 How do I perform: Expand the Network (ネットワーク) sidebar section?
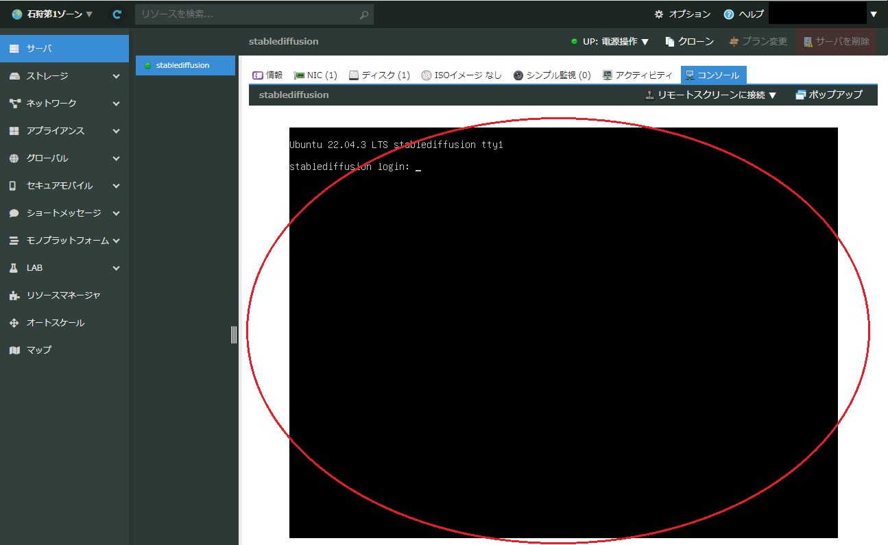(x=64, y=104)
